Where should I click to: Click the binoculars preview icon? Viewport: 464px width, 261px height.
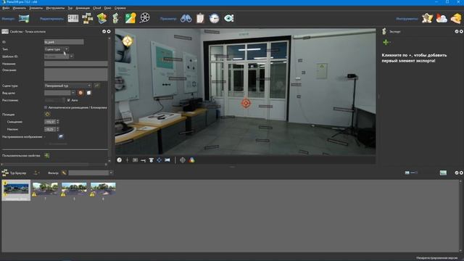tap(186, 18)
